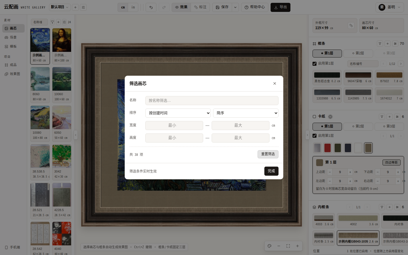
Task: Open 成品 in the sidebar
Action: [13, 65]
